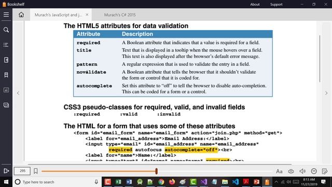Open Google Chrome from the taskbar
Viewport: 332px width, 187px height.
tap(161, 182)
